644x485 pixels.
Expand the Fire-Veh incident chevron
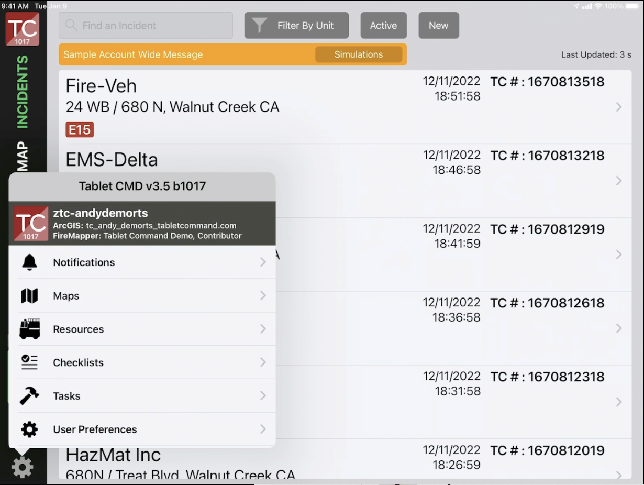619,107
